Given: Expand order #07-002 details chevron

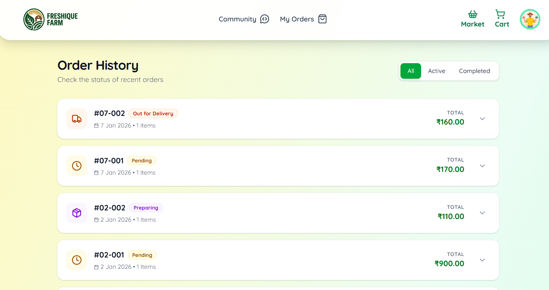Looking at the screenshot, I should [x=482, y=119].
